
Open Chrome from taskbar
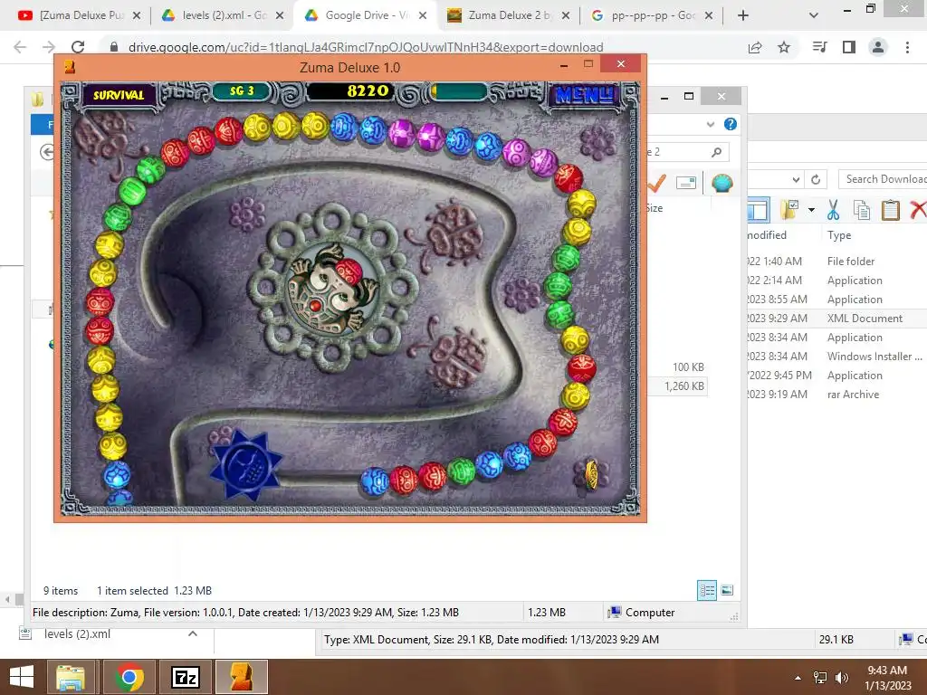(x=129, y=677)
